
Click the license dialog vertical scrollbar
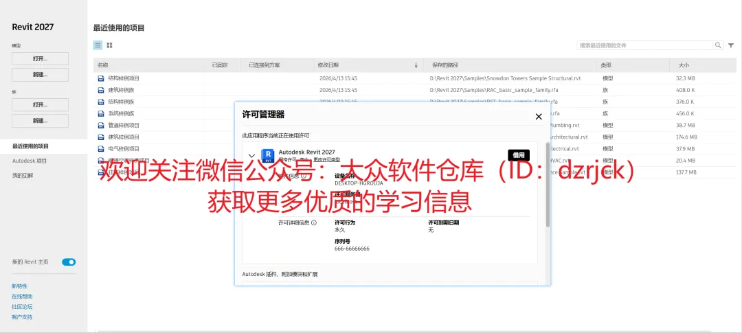point(548,185)
